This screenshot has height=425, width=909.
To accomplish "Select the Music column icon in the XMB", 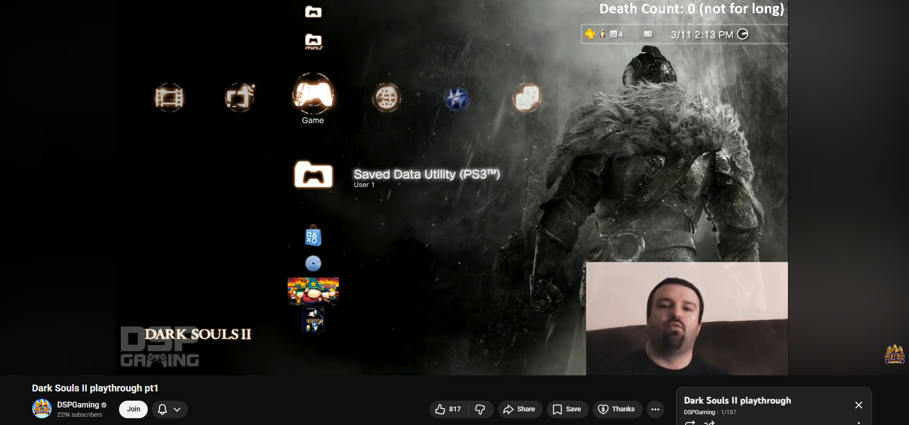I will [239, 97].
